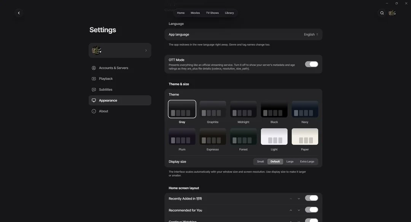Open Accounts & Servers settings
This screenshot has height=222, width=411.
click(x=120, y=68)
